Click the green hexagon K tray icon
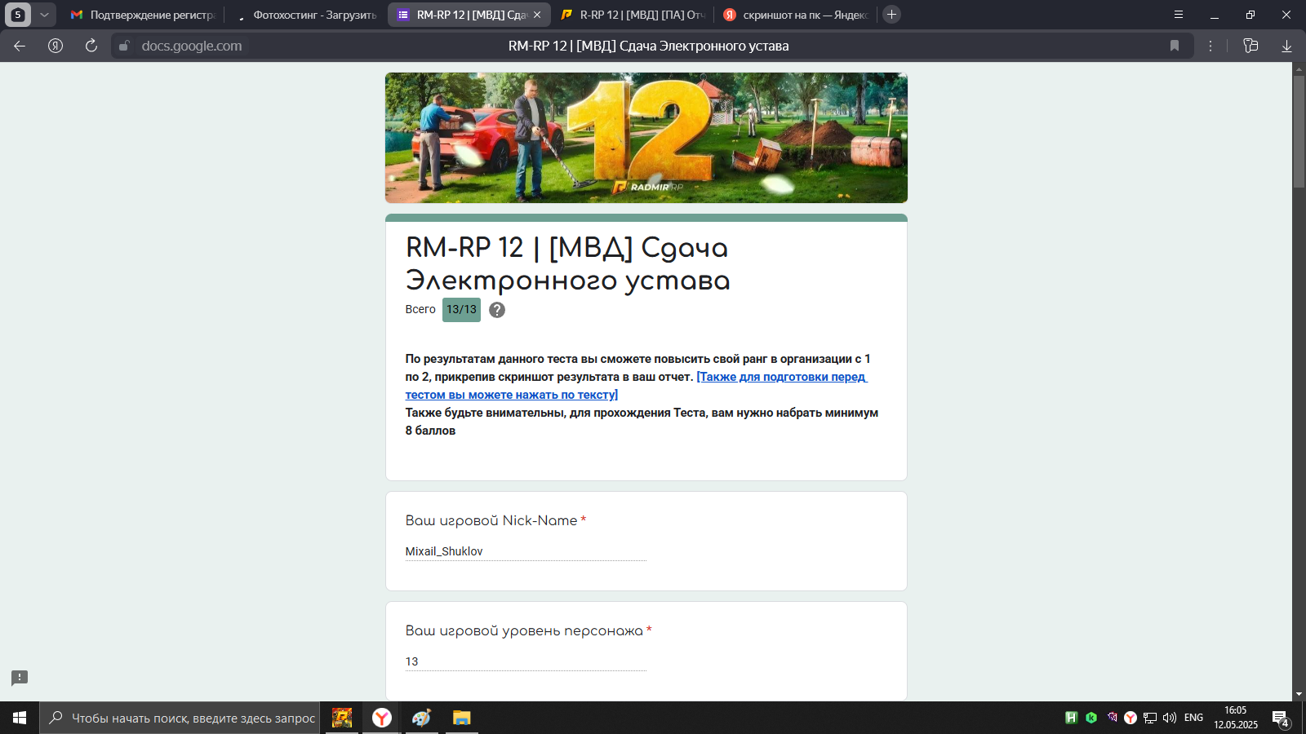This screenshot has width=1306, height=734. (x=1091, y=718)
